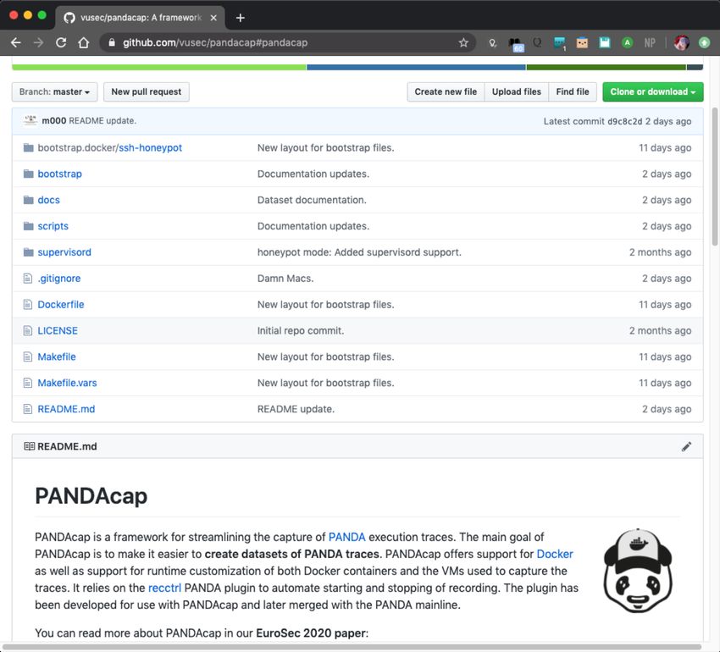Screen dimensions: 720x652
Task: Open commit hash d9c8c2d
Action: pos(624,122)
